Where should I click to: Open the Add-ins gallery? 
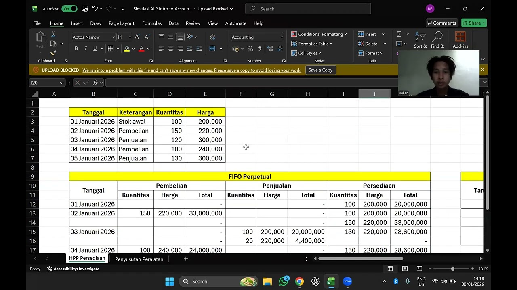pyautogui.click(x=460, y=40)
